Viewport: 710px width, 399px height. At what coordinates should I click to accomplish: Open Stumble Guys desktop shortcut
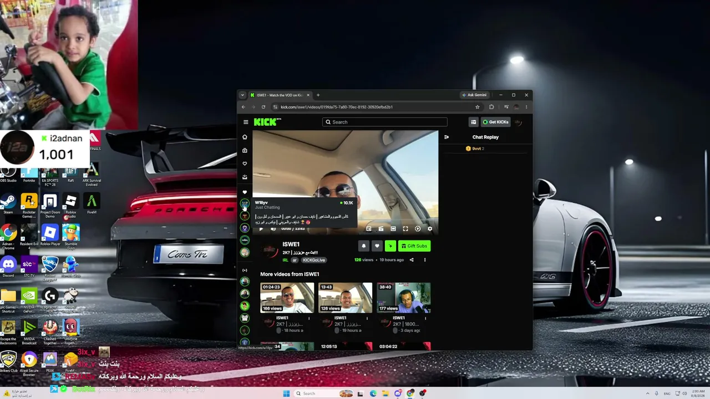[x=70, y=236]
